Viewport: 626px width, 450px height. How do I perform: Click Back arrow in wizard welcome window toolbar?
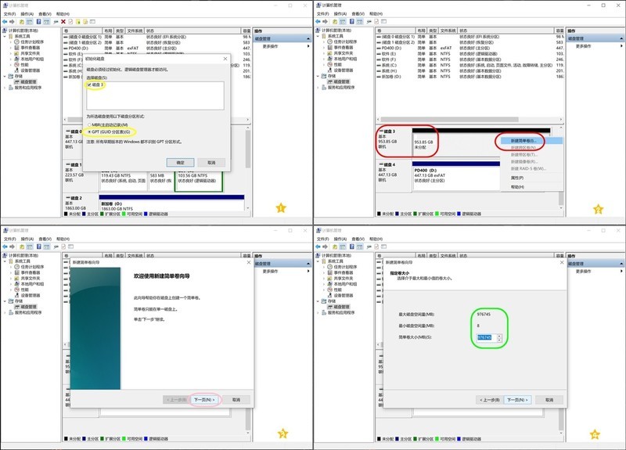coord(5,247)
